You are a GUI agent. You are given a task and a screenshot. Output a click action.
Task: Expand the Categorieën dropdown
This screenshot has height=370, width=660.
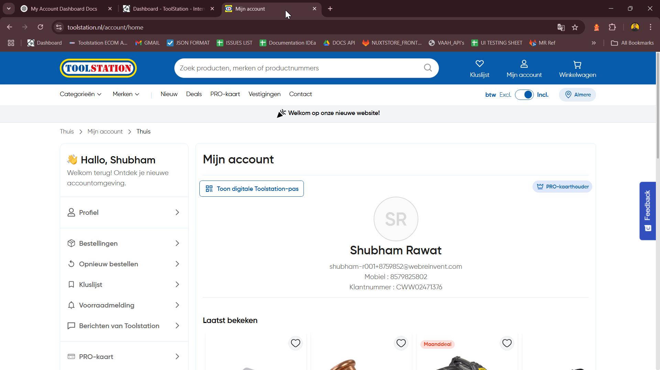[80, 94]
